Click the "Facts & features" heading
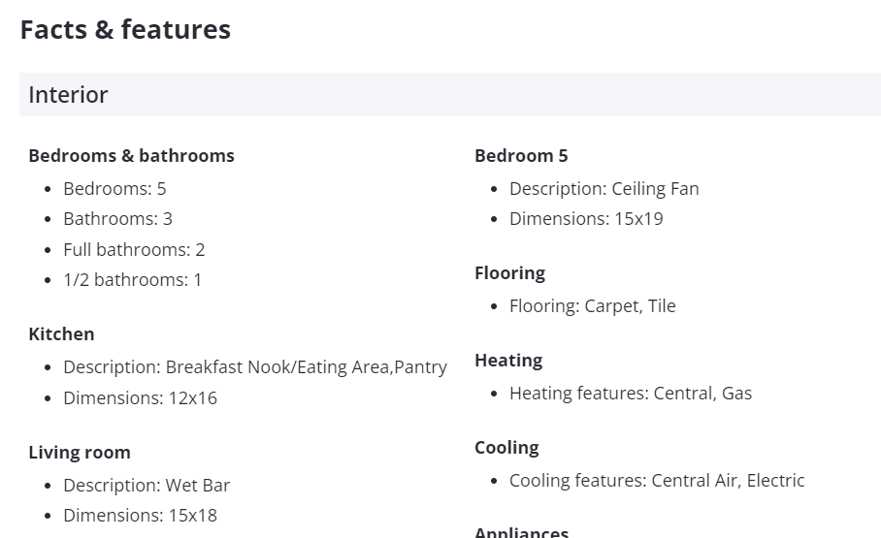The image size is (881, 538). 125,30
